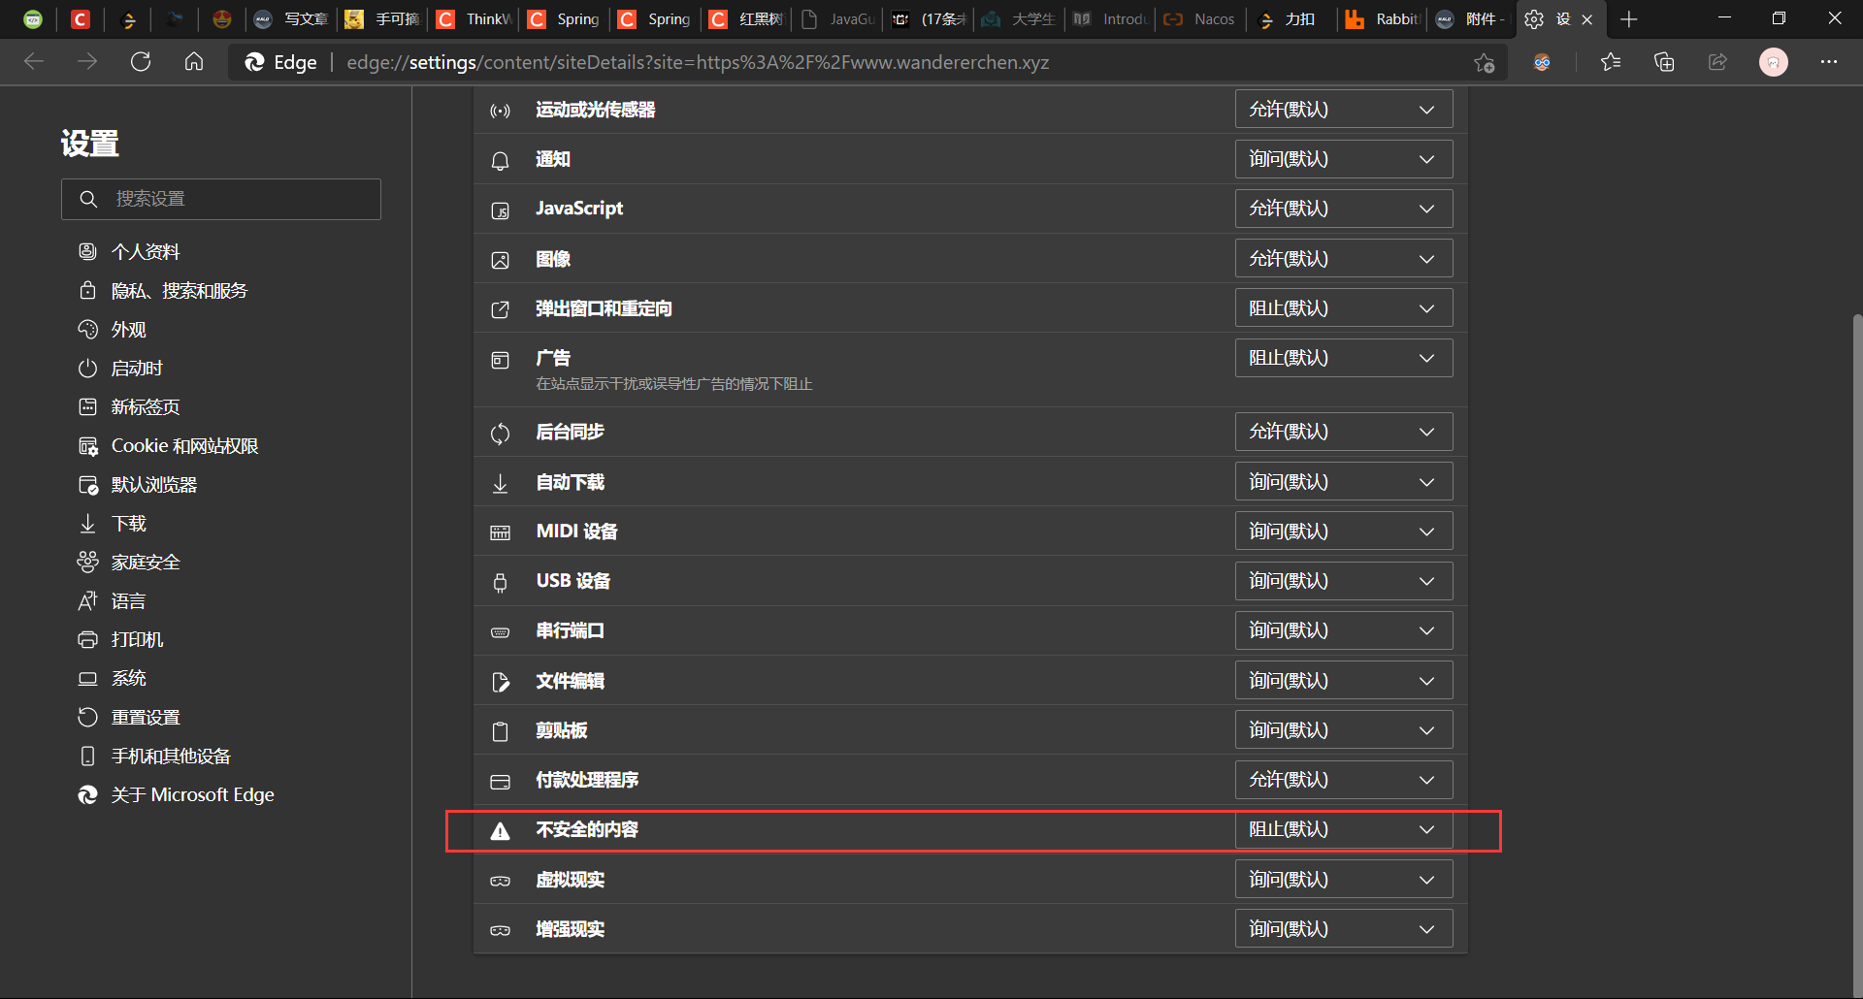Reload the page with refresh icon

point(141,62)
